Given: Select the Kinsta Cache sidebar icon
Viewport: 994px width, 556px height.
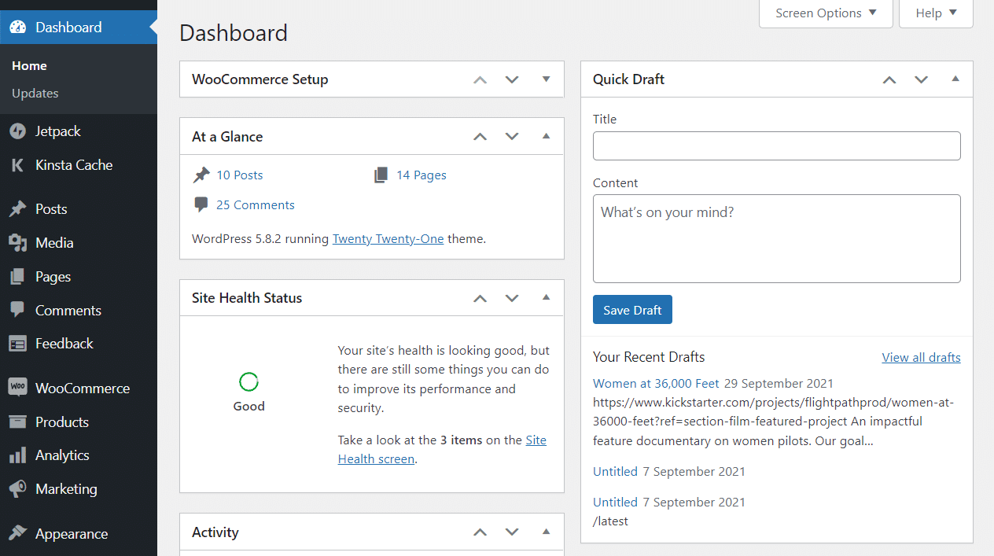Looking at the screenshot, I should [x=17, y=165].
